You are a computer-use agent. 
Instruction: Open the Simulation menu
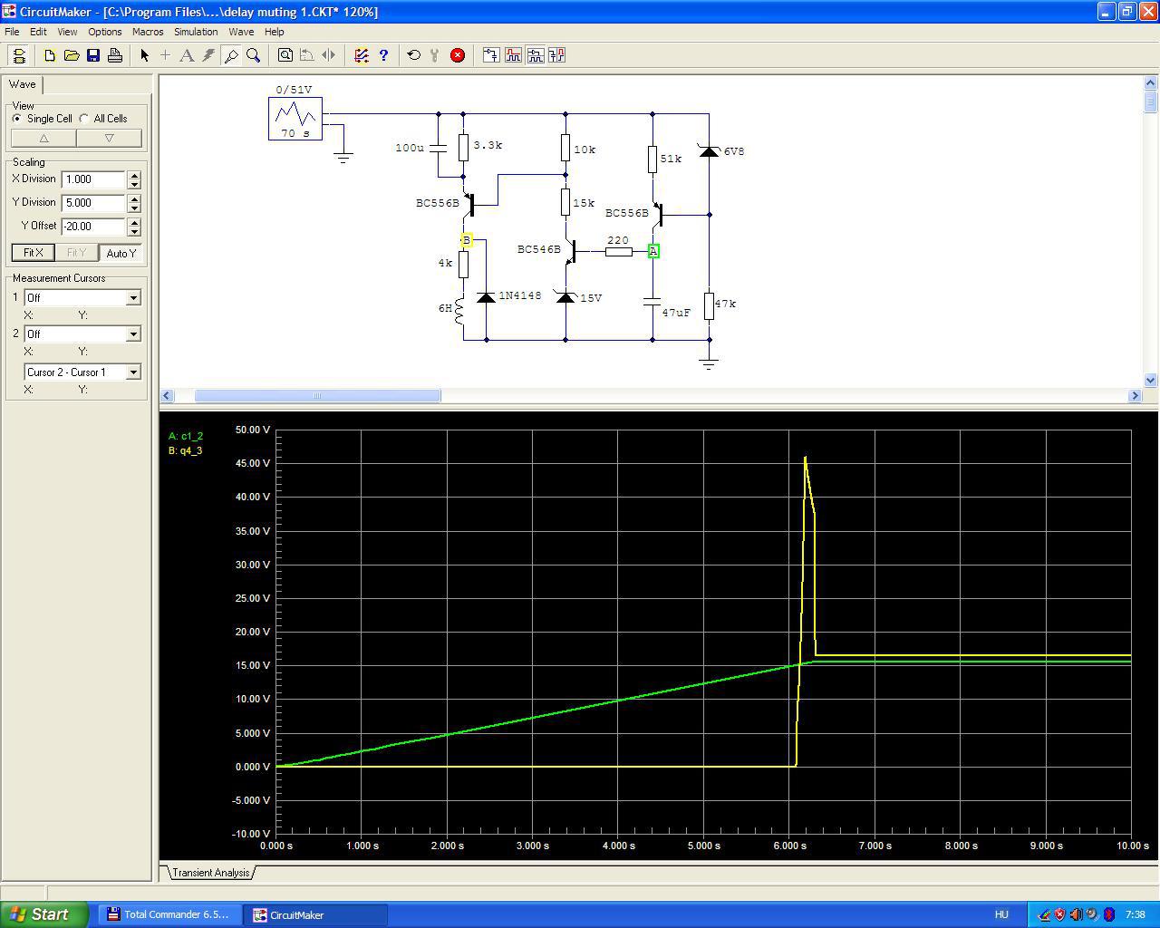(x=196, y=32)
